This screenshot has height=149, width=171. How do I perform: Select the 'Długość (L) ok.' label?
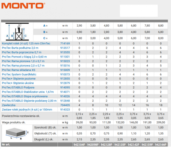click(44, 139)
